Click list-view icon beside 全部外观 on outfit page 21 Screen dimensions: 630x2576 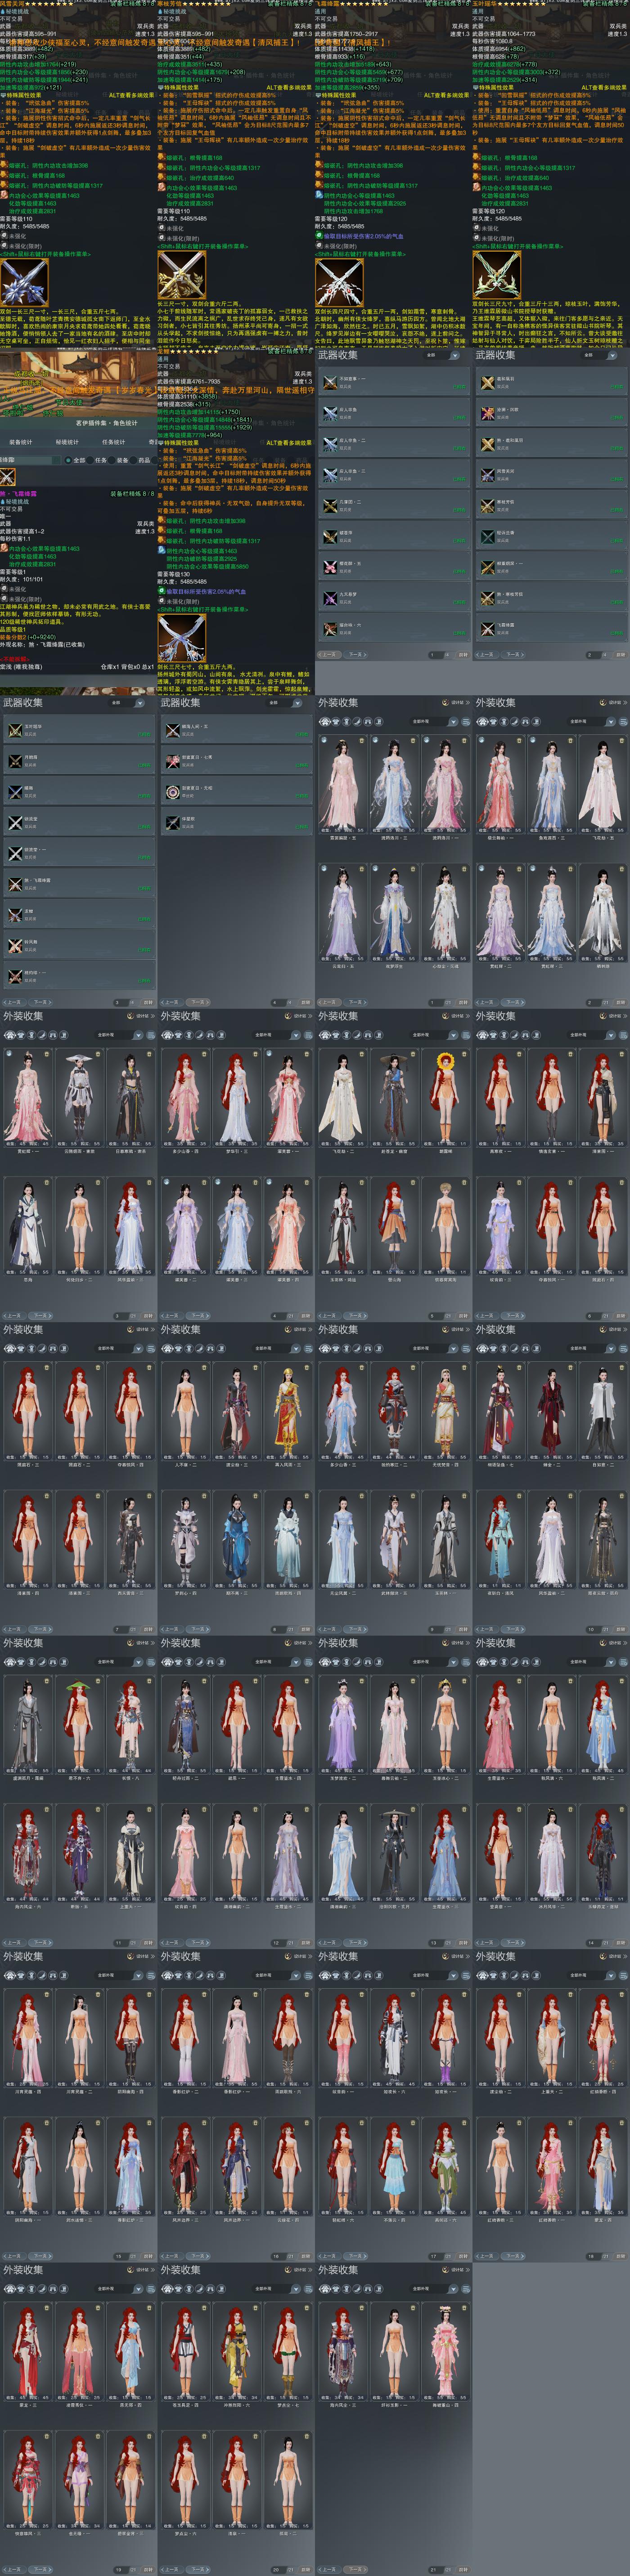[x=466, y=2288]
